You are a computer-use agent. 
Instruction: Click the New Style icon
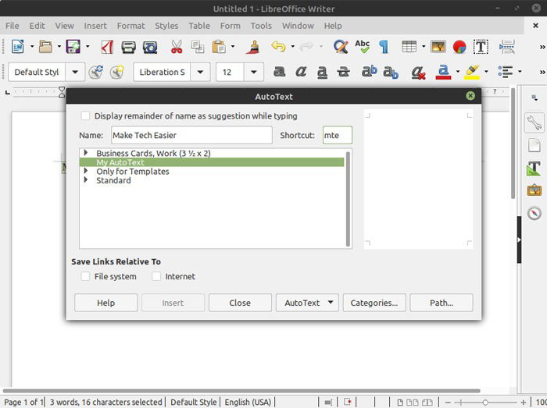click(117, 72)
